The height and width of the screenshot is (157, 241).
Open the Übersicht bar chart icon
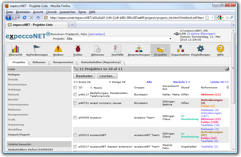pos(15,49)
